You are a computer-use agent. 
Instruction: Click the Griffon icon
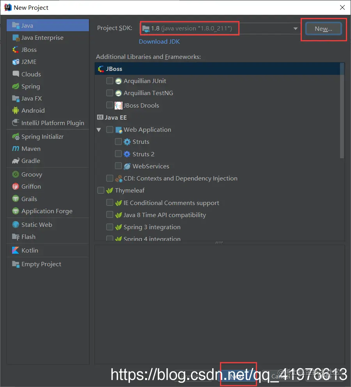16,186
